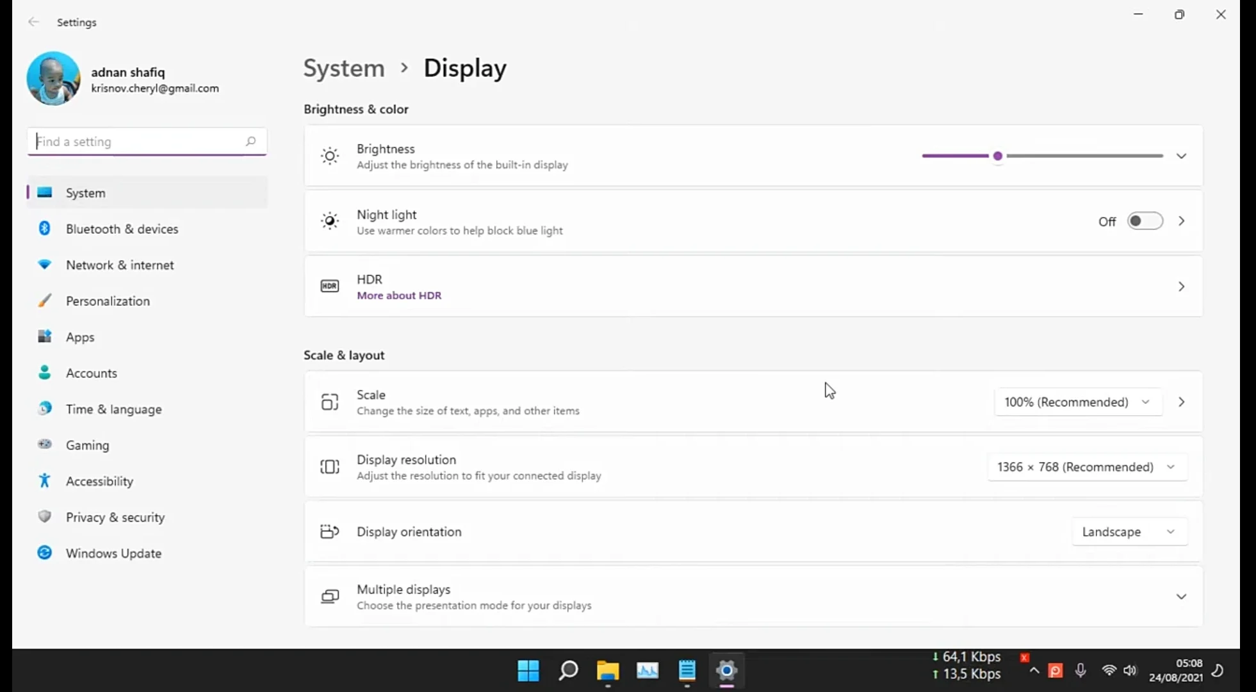Open the More about HDR link
Image resolution: width=1256 pixels, height=692 pixels.
pyautogui.click(x=399, y=295)
